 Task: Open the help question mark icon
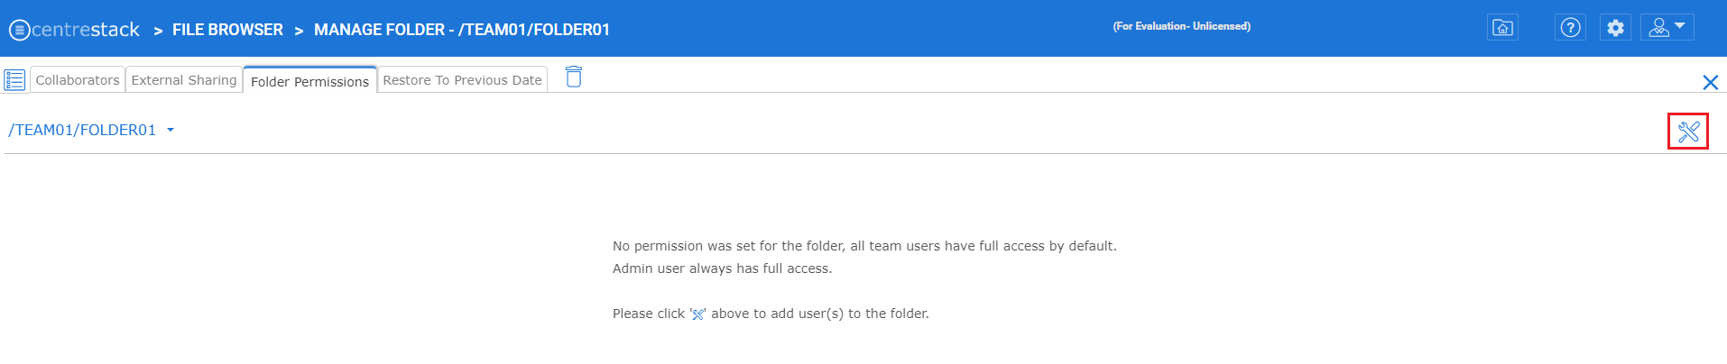[1570, 28]
